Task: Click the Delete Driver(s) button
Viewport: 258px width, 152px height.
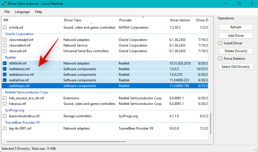Action: [236, 51]
